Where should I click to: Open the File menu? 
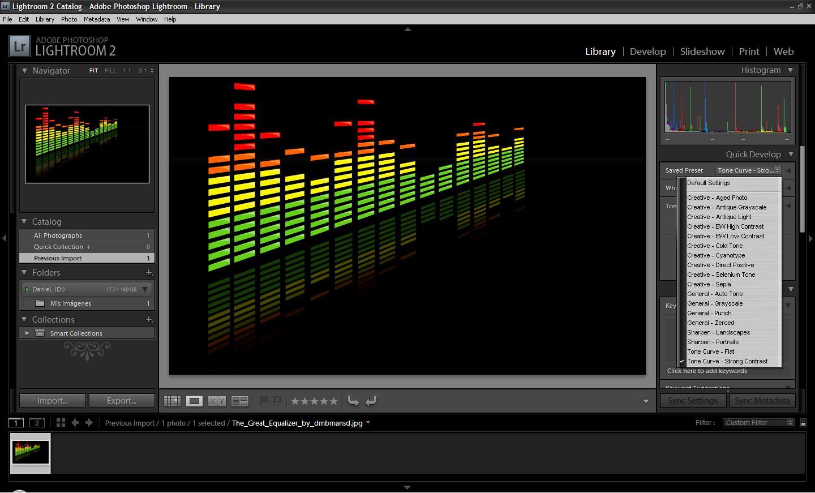coord(7,19)
